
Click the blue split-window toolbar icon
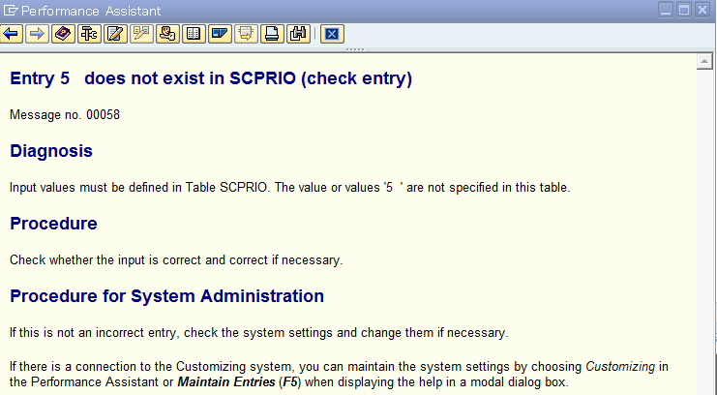click(220, 34)
